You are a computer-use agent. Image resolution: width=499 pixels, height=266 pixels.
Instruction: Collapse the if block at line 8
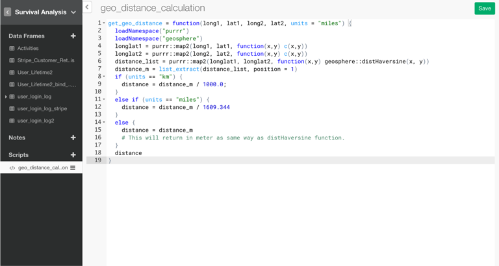coord(104,77)
